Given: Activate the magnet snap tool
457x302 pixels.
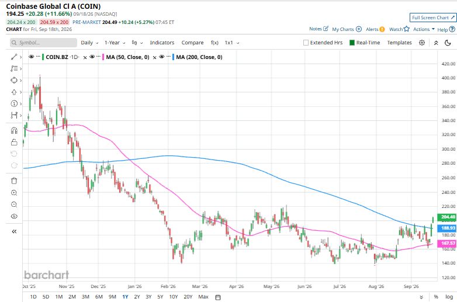Looking at the screenshot, I should [x=14, y=130].
